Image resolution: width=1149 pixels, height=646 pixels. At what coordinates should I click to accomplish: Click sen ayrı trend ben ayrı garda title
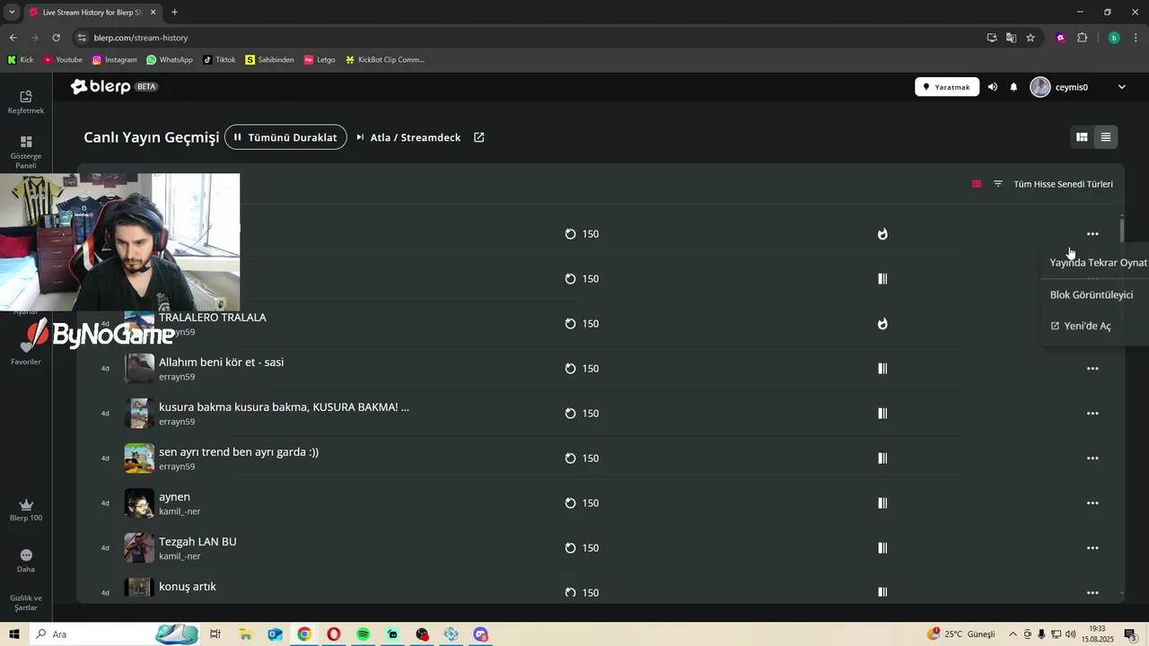[239, 452]
